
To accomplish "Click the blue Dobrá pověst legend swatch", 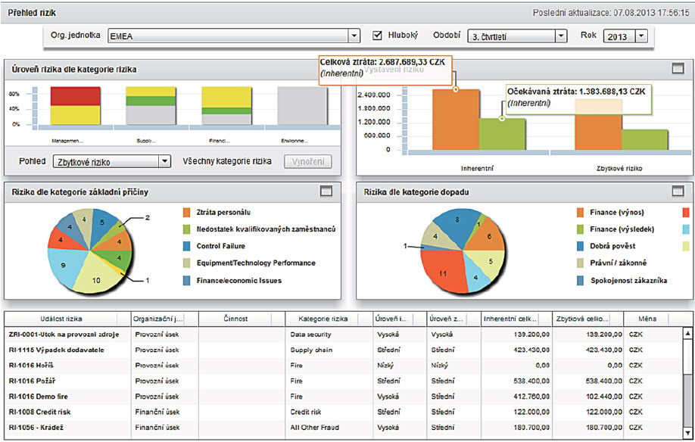I will (580, 246).
